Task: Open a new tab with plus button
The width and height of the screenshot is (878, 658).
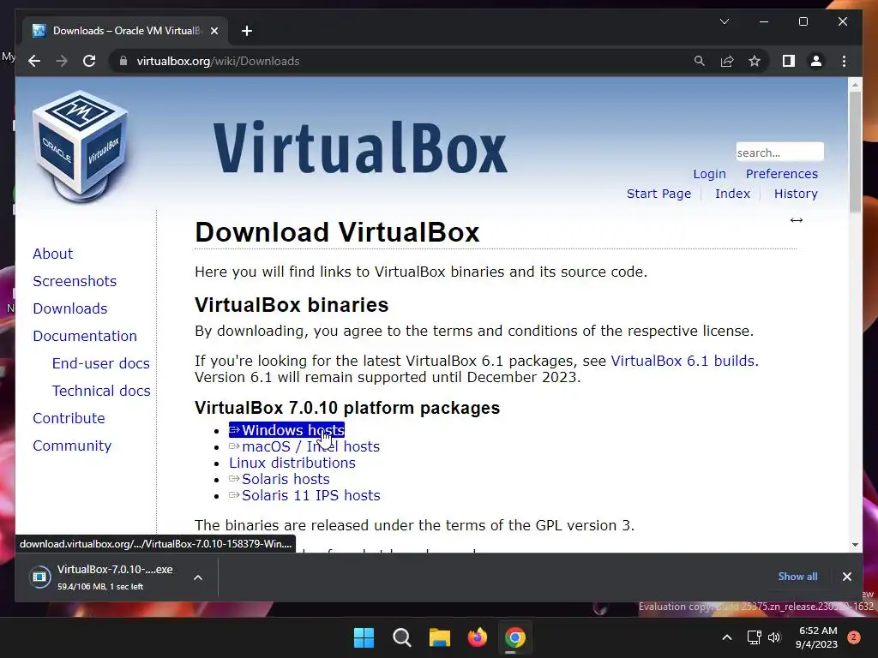Action: coord(247,31)
